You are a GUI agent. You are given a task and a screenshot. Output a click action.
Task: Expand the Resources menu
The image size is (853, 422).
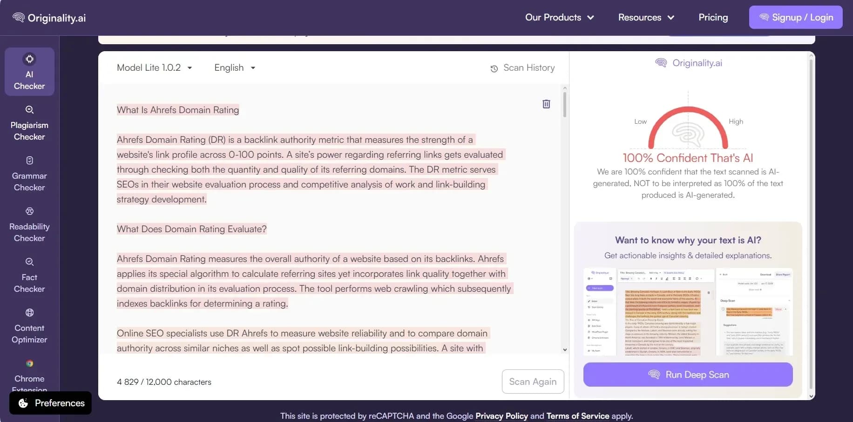point(646,17)
